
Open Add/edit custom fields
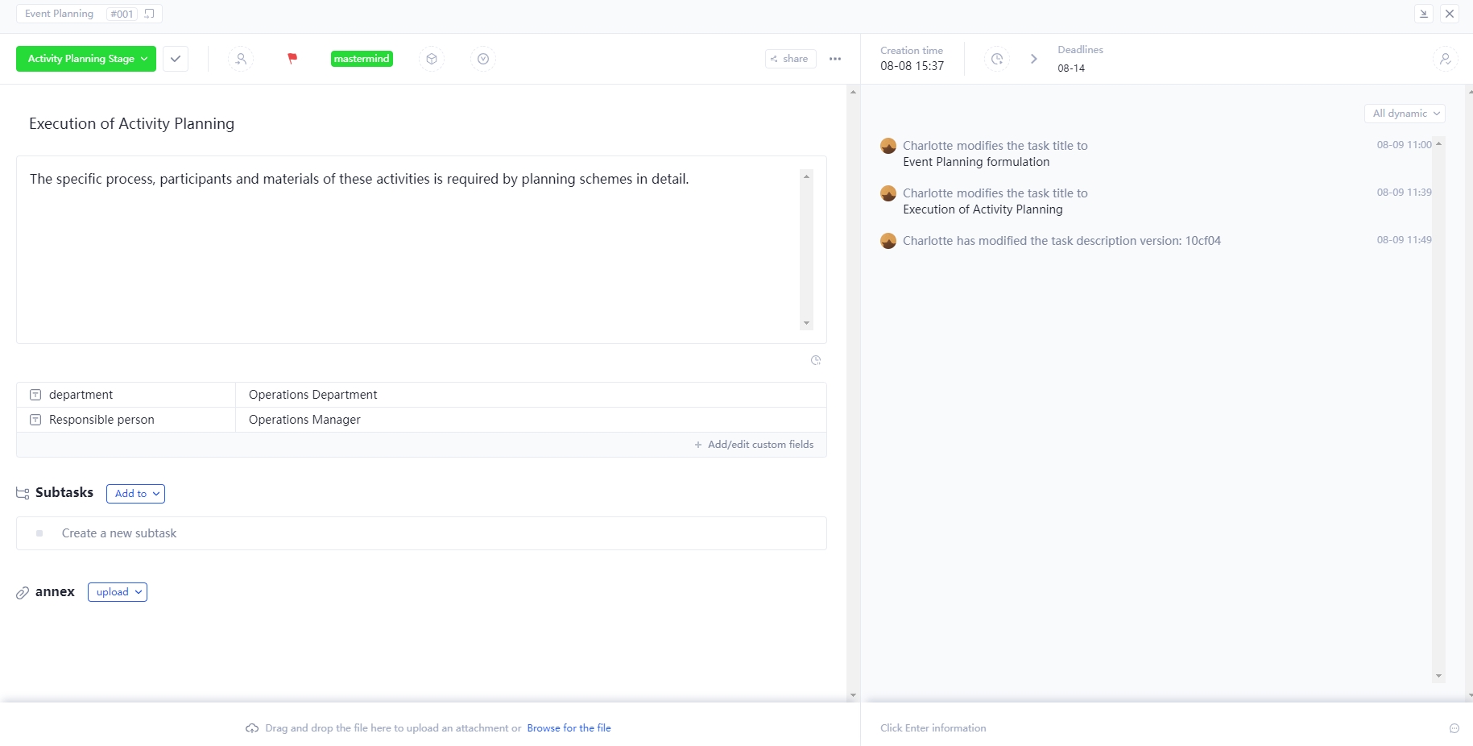(x=754, y=444)
